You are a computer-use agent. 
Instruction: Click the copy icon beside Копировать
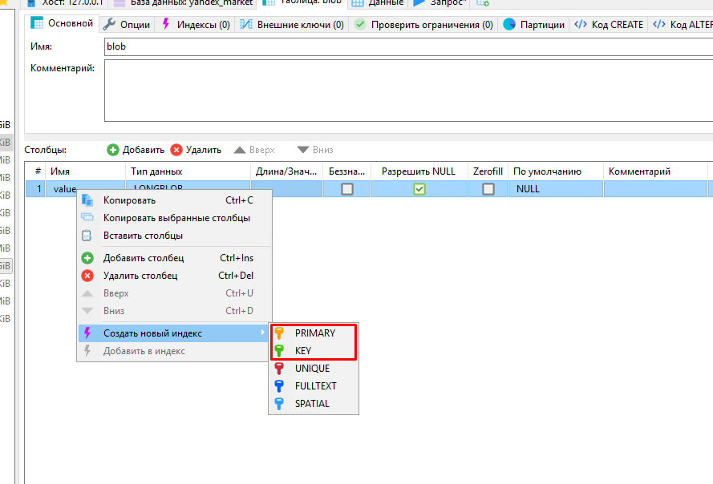(x=87, y=200)
